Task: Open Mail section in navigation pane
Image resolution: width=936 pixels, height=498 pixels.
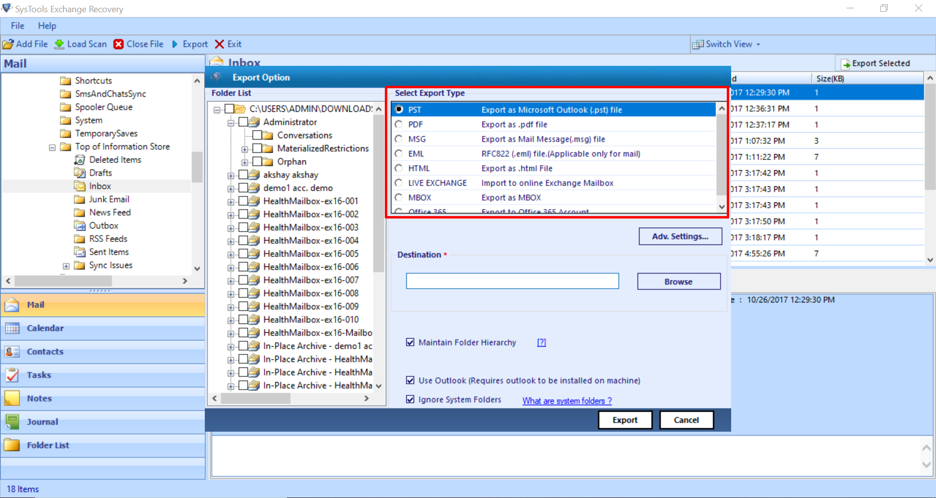Action: [102, 305]
